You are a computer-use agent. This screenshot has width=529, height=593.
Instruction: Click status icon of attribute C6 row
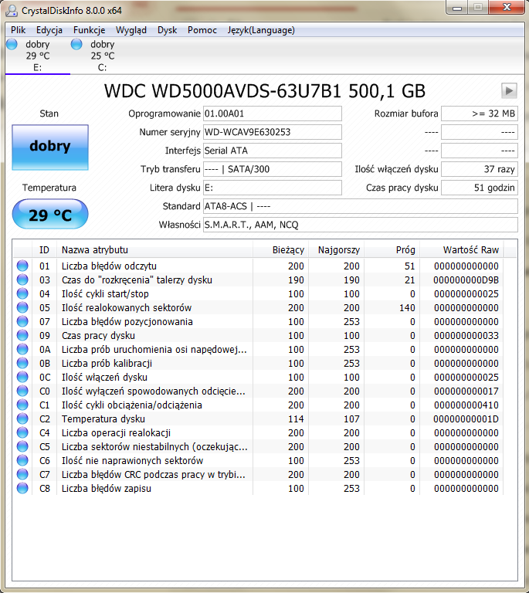(x=22, y=461)
